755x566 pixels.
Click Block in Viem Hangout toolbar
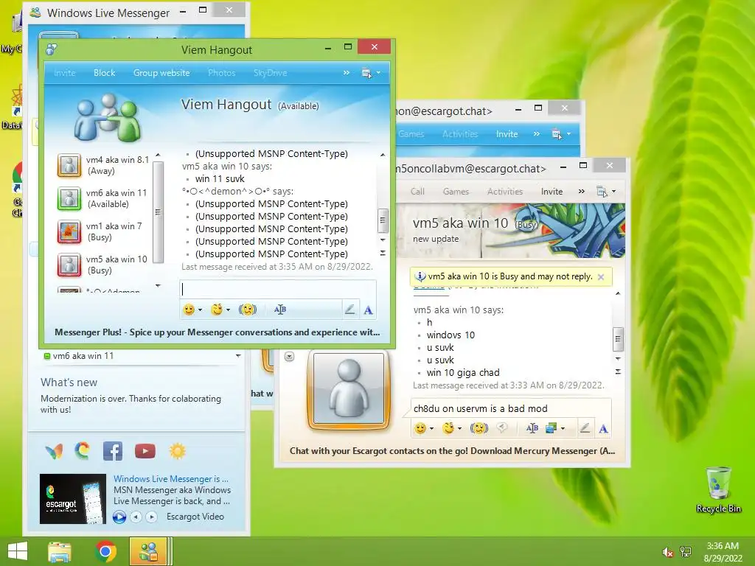pos(104,73)
